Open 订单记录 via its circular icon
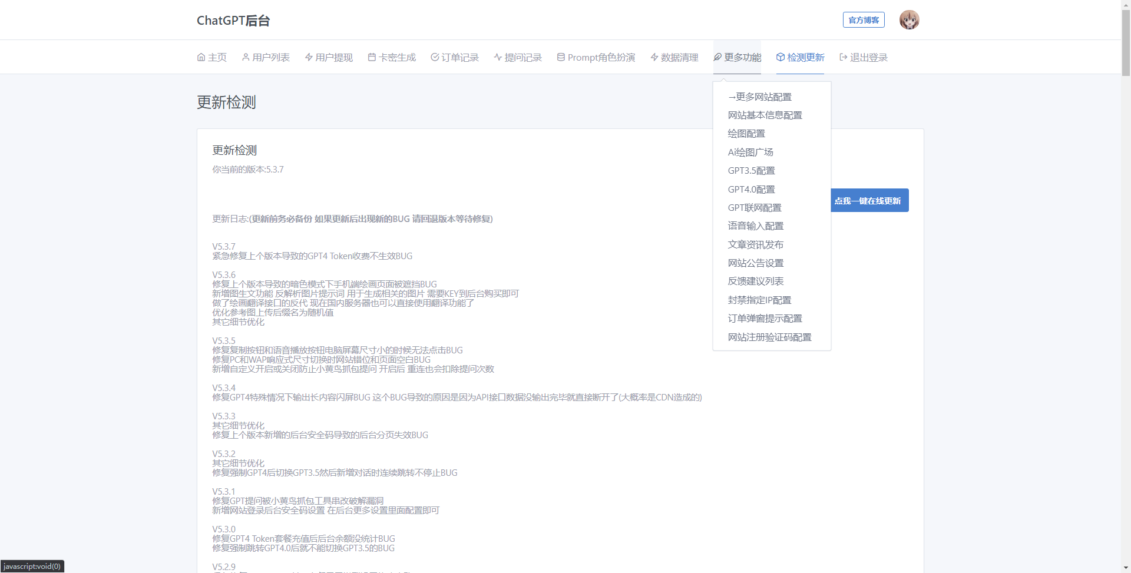This screenshot has width=1131, height=573. (435, 57)
